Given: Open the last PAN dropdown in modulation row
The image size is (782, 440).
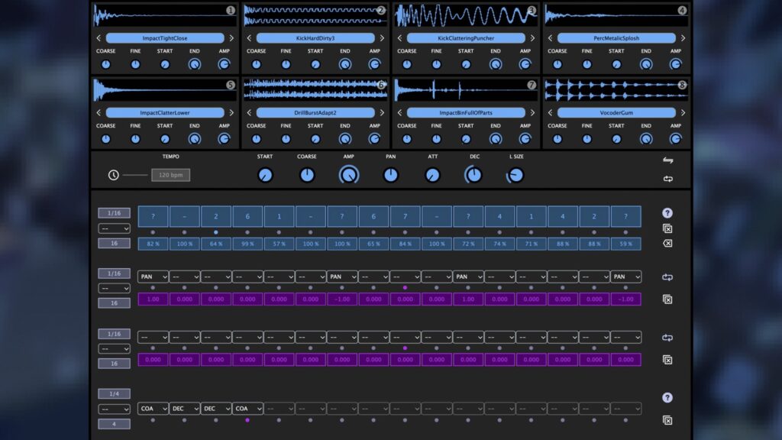Looking at the screenshot, I should 626,277.
